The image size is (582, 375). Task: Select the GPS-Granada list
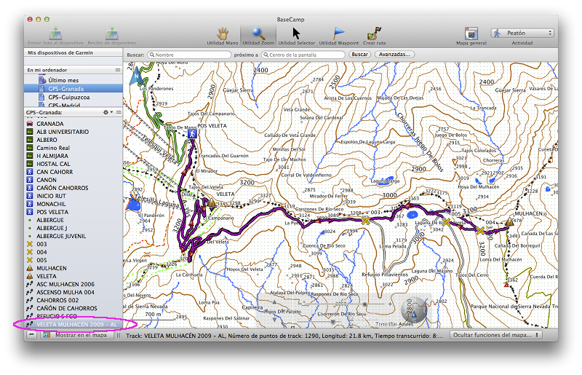(73, 89)
